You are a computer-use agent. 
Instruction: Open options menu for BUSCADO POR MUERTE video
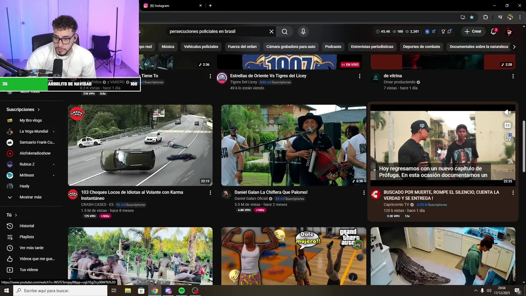tap(513, 192)
